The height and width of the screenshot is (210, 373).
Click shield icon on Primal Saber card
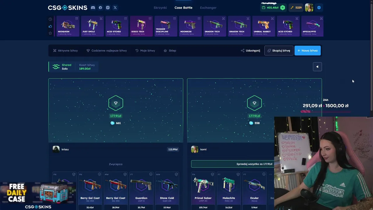tap(212, 174)
